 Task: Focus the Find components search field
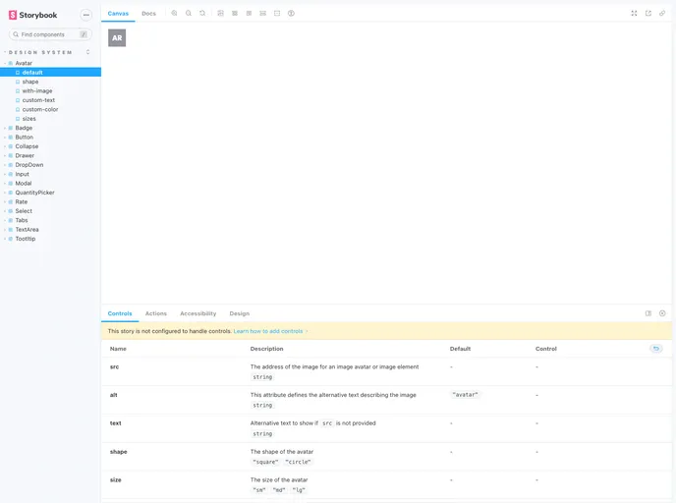point(50,34)
